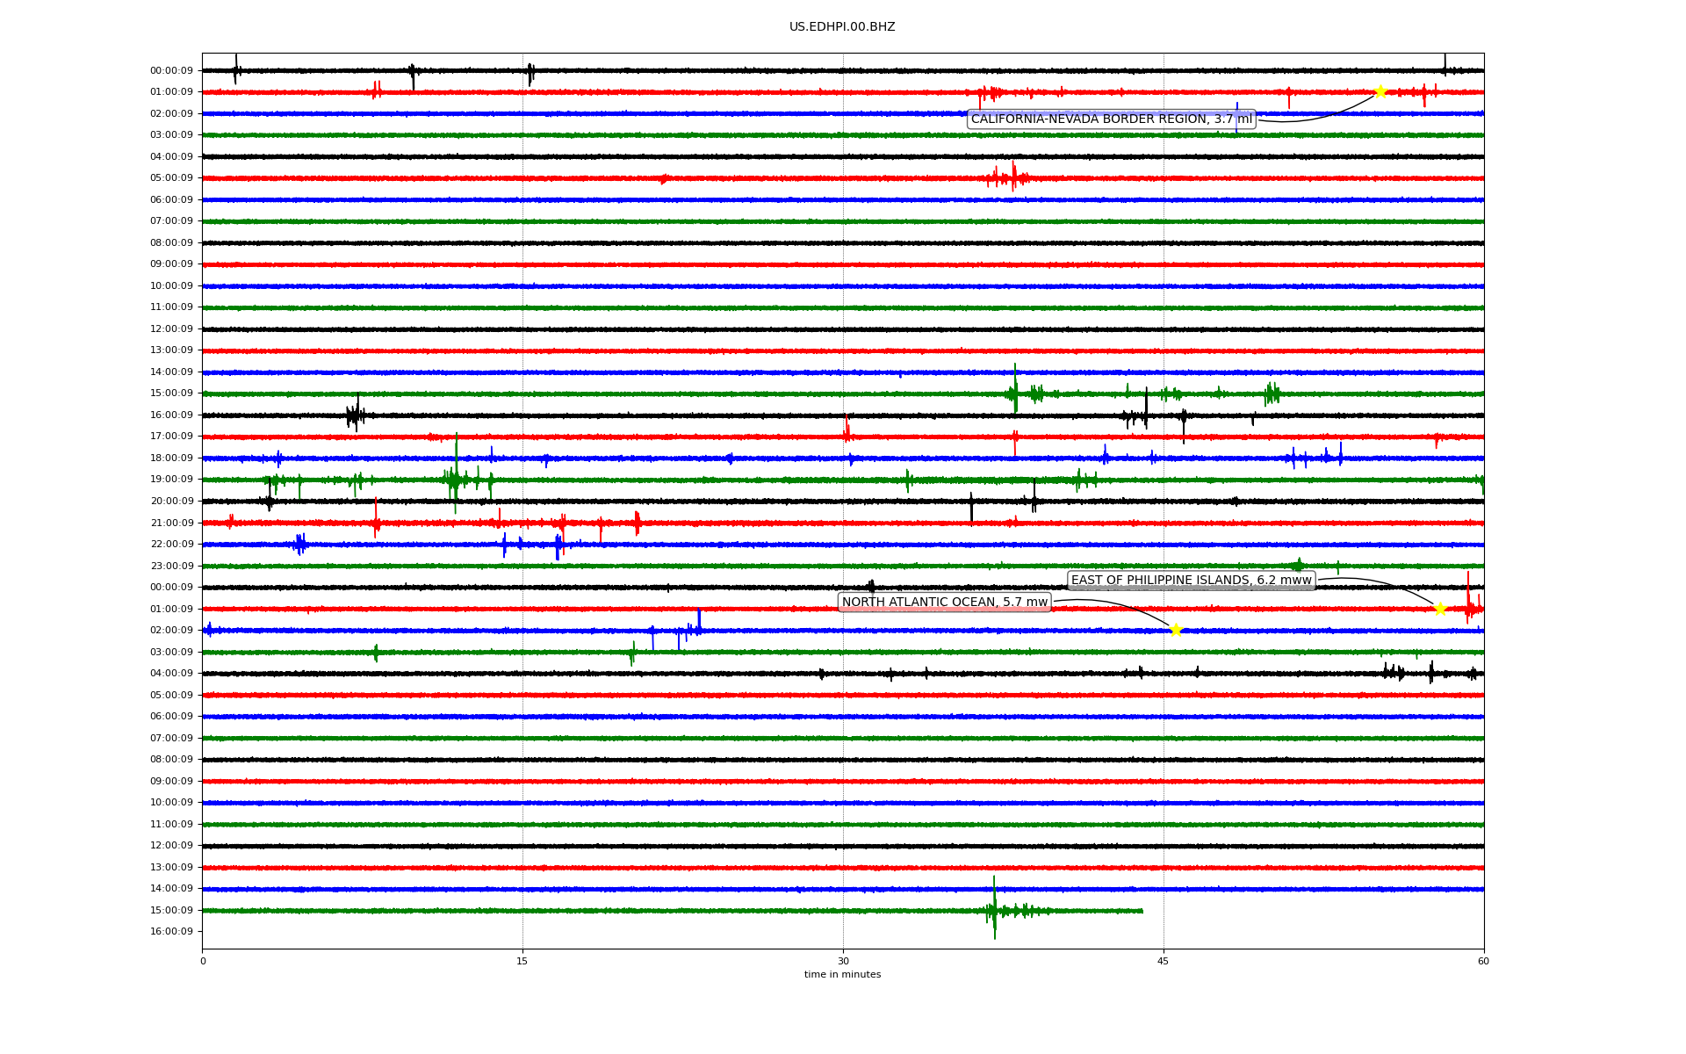Click the 16:00:09 label at the bottom
The image size is (1686, 1054).
pyautogui.click(x=171, y=932)
